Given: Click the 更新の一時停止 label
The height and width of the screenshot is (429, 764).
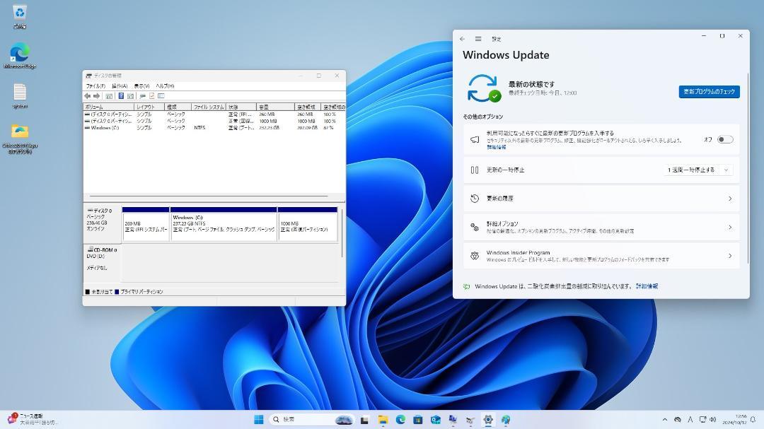Looking at the screenshot, I should [x=505, y=170].
